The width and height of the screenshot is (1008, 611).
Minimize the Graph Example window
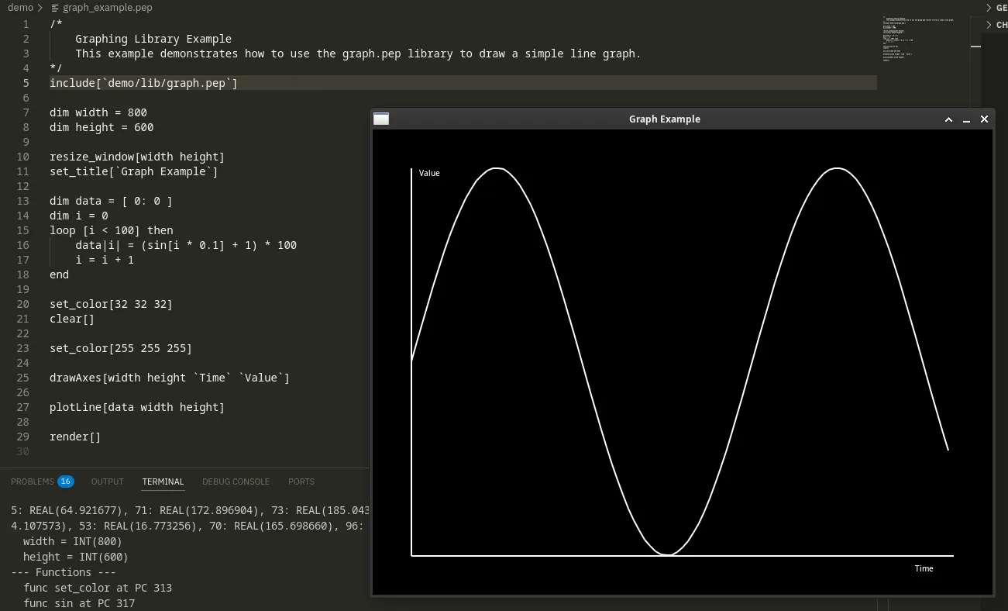pos(966,119)
